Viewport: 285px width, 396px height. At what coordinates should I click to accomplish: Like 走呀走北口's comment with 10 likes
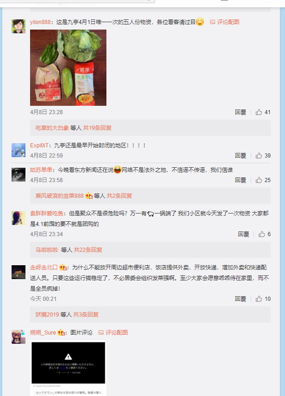pos(259,299)
